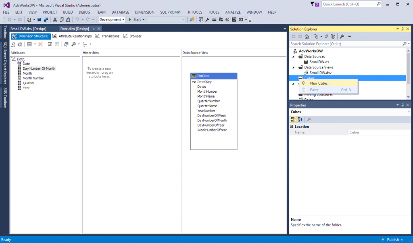Click the wrench icon in main toolbar
This screenshot has width=413, height=243.
point(207,19)
